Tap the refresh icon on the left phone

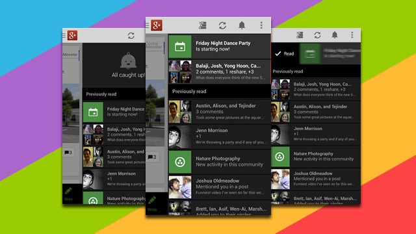[x=131, y=36]
